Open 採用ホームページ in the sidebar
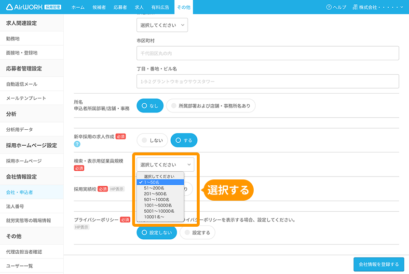 point(24,161)
